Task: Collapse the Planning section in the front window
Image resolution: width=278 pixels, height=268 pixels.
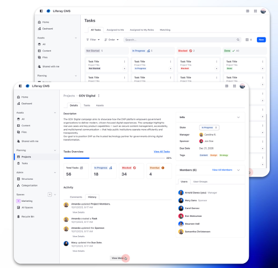Action: pyautogui.click(x=55, y=150)
